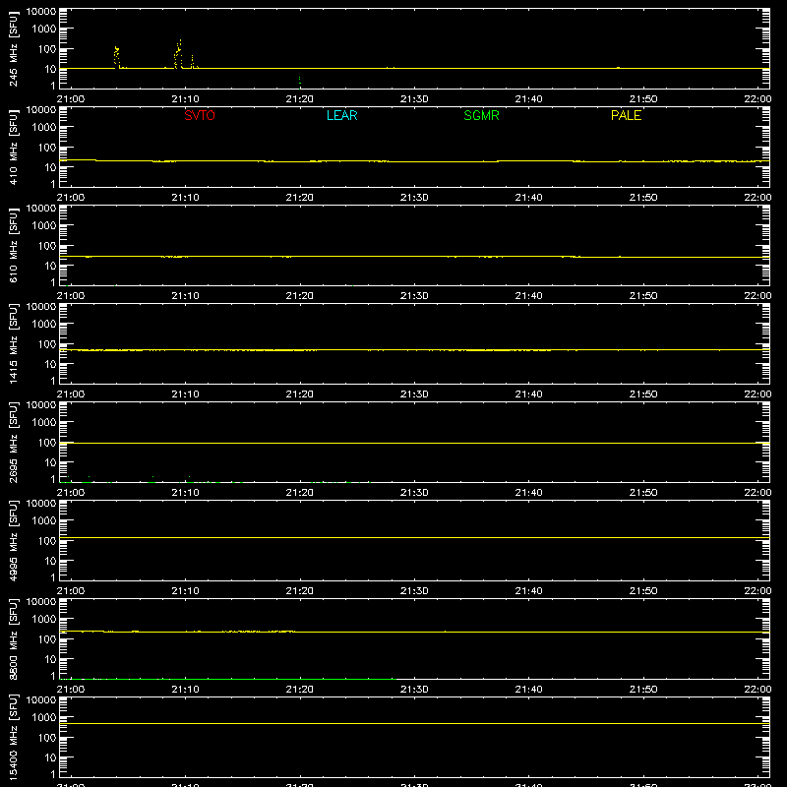
Task: Click the 1000 tick label of 410 MHz plot
Action: [x=44, y=128]
